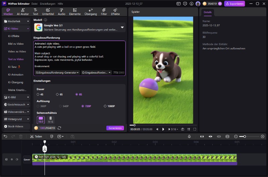Viewport: 268px width, 177px height.
Task: Click into the Eingabeaufforderung text field
Action: [x=79, y=55]
